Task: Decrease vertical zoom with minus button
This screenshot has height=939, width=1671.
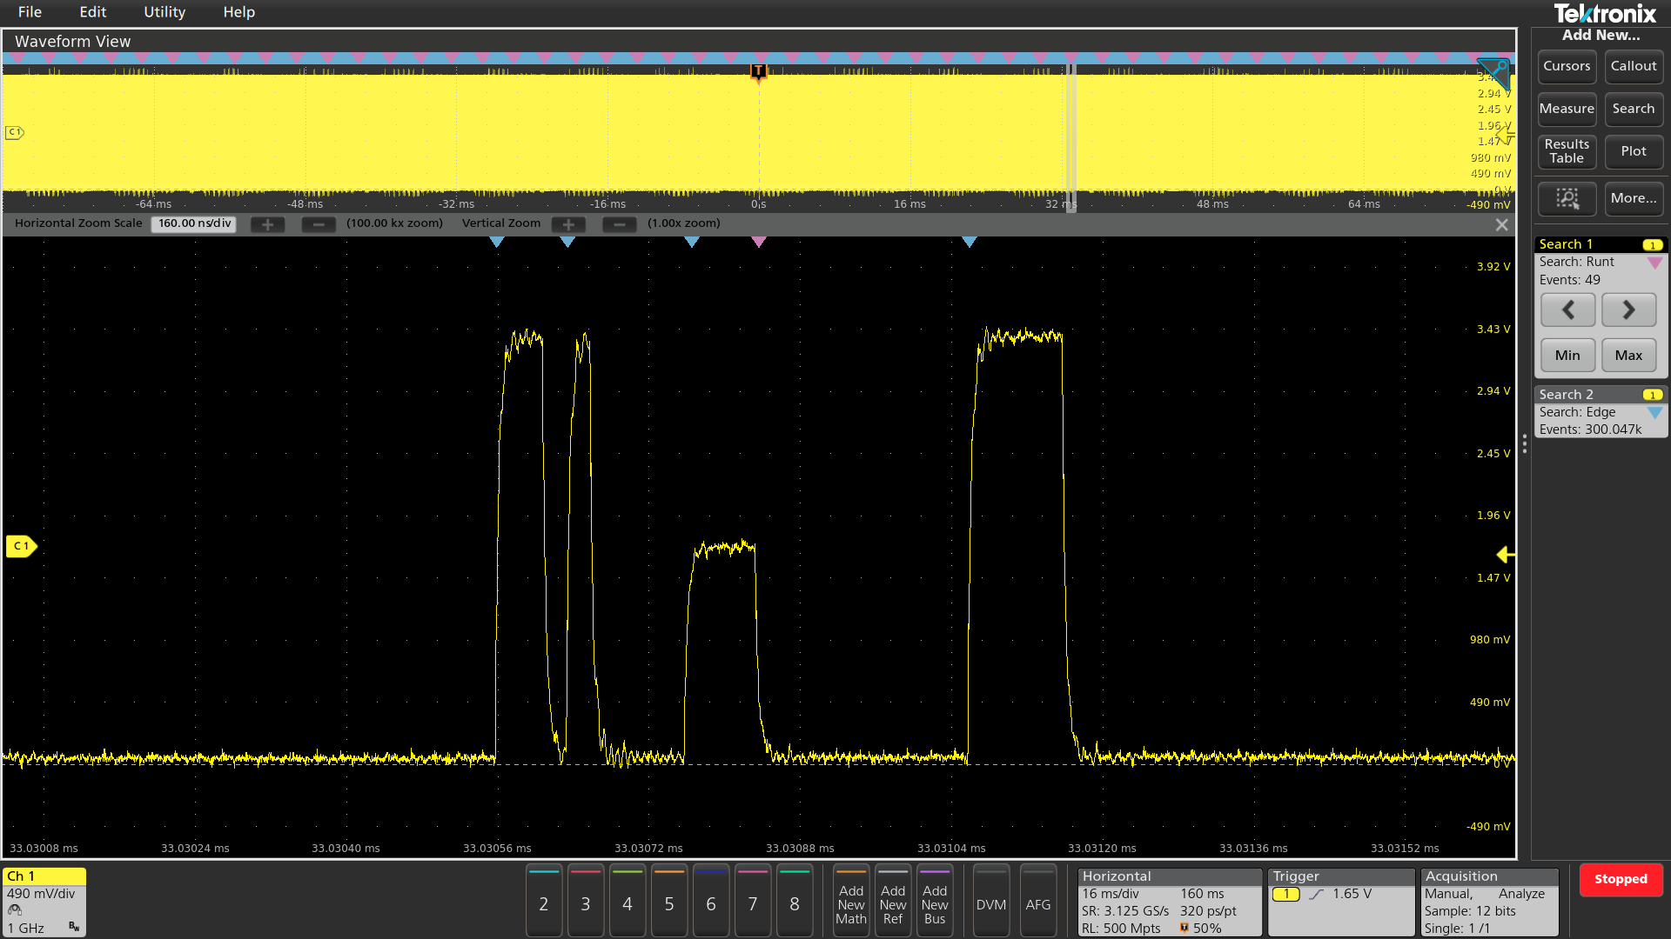Action: point(619,224)
